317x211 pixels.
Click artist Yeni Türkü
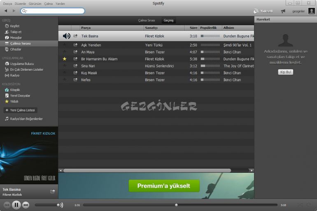(x=154, y=45)
